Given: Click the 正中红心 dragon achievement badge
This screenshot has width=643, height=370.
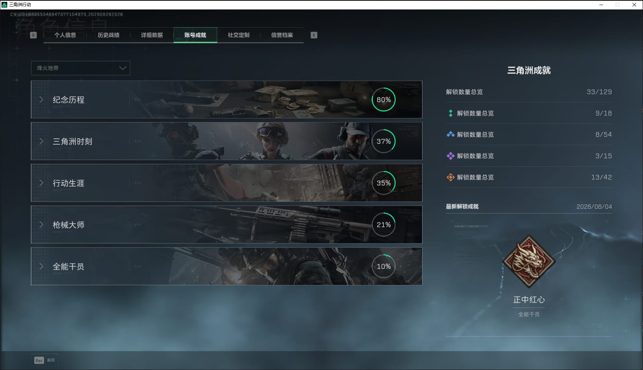Looking at the screenshot, I should [529, 261].
